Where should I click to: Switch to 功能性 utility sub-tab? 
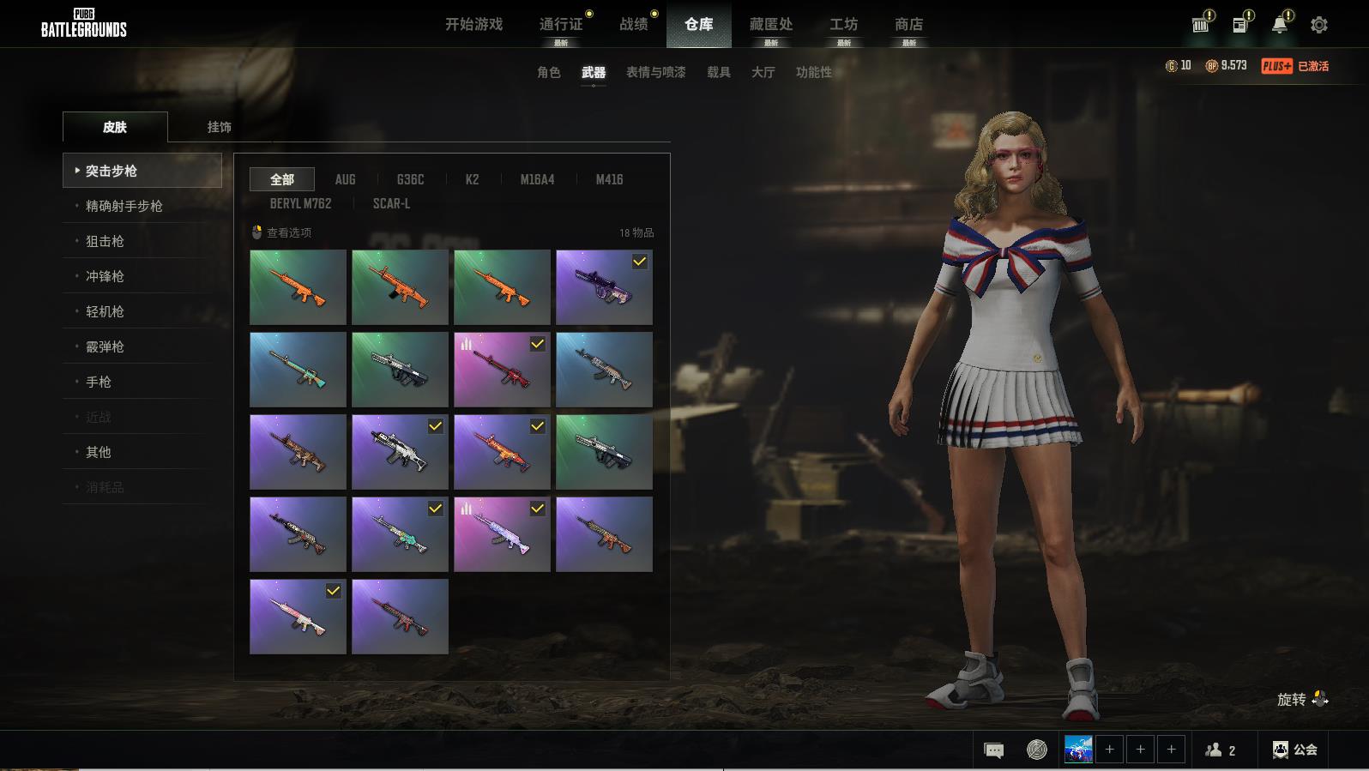coord(814,73)
